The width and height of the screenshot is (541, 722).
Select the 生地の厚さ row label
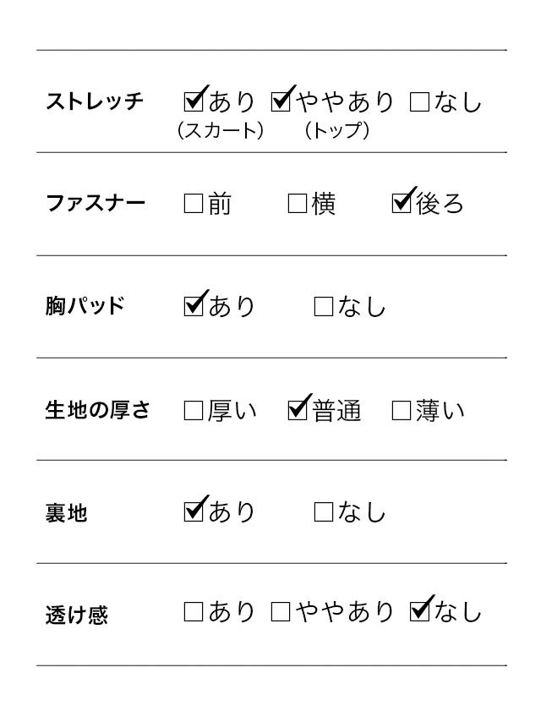(97, 411)
